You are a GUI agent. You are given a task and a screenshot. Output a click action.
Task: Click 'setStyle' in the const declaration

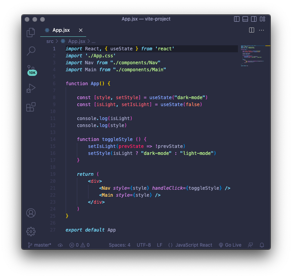point(127,98)
